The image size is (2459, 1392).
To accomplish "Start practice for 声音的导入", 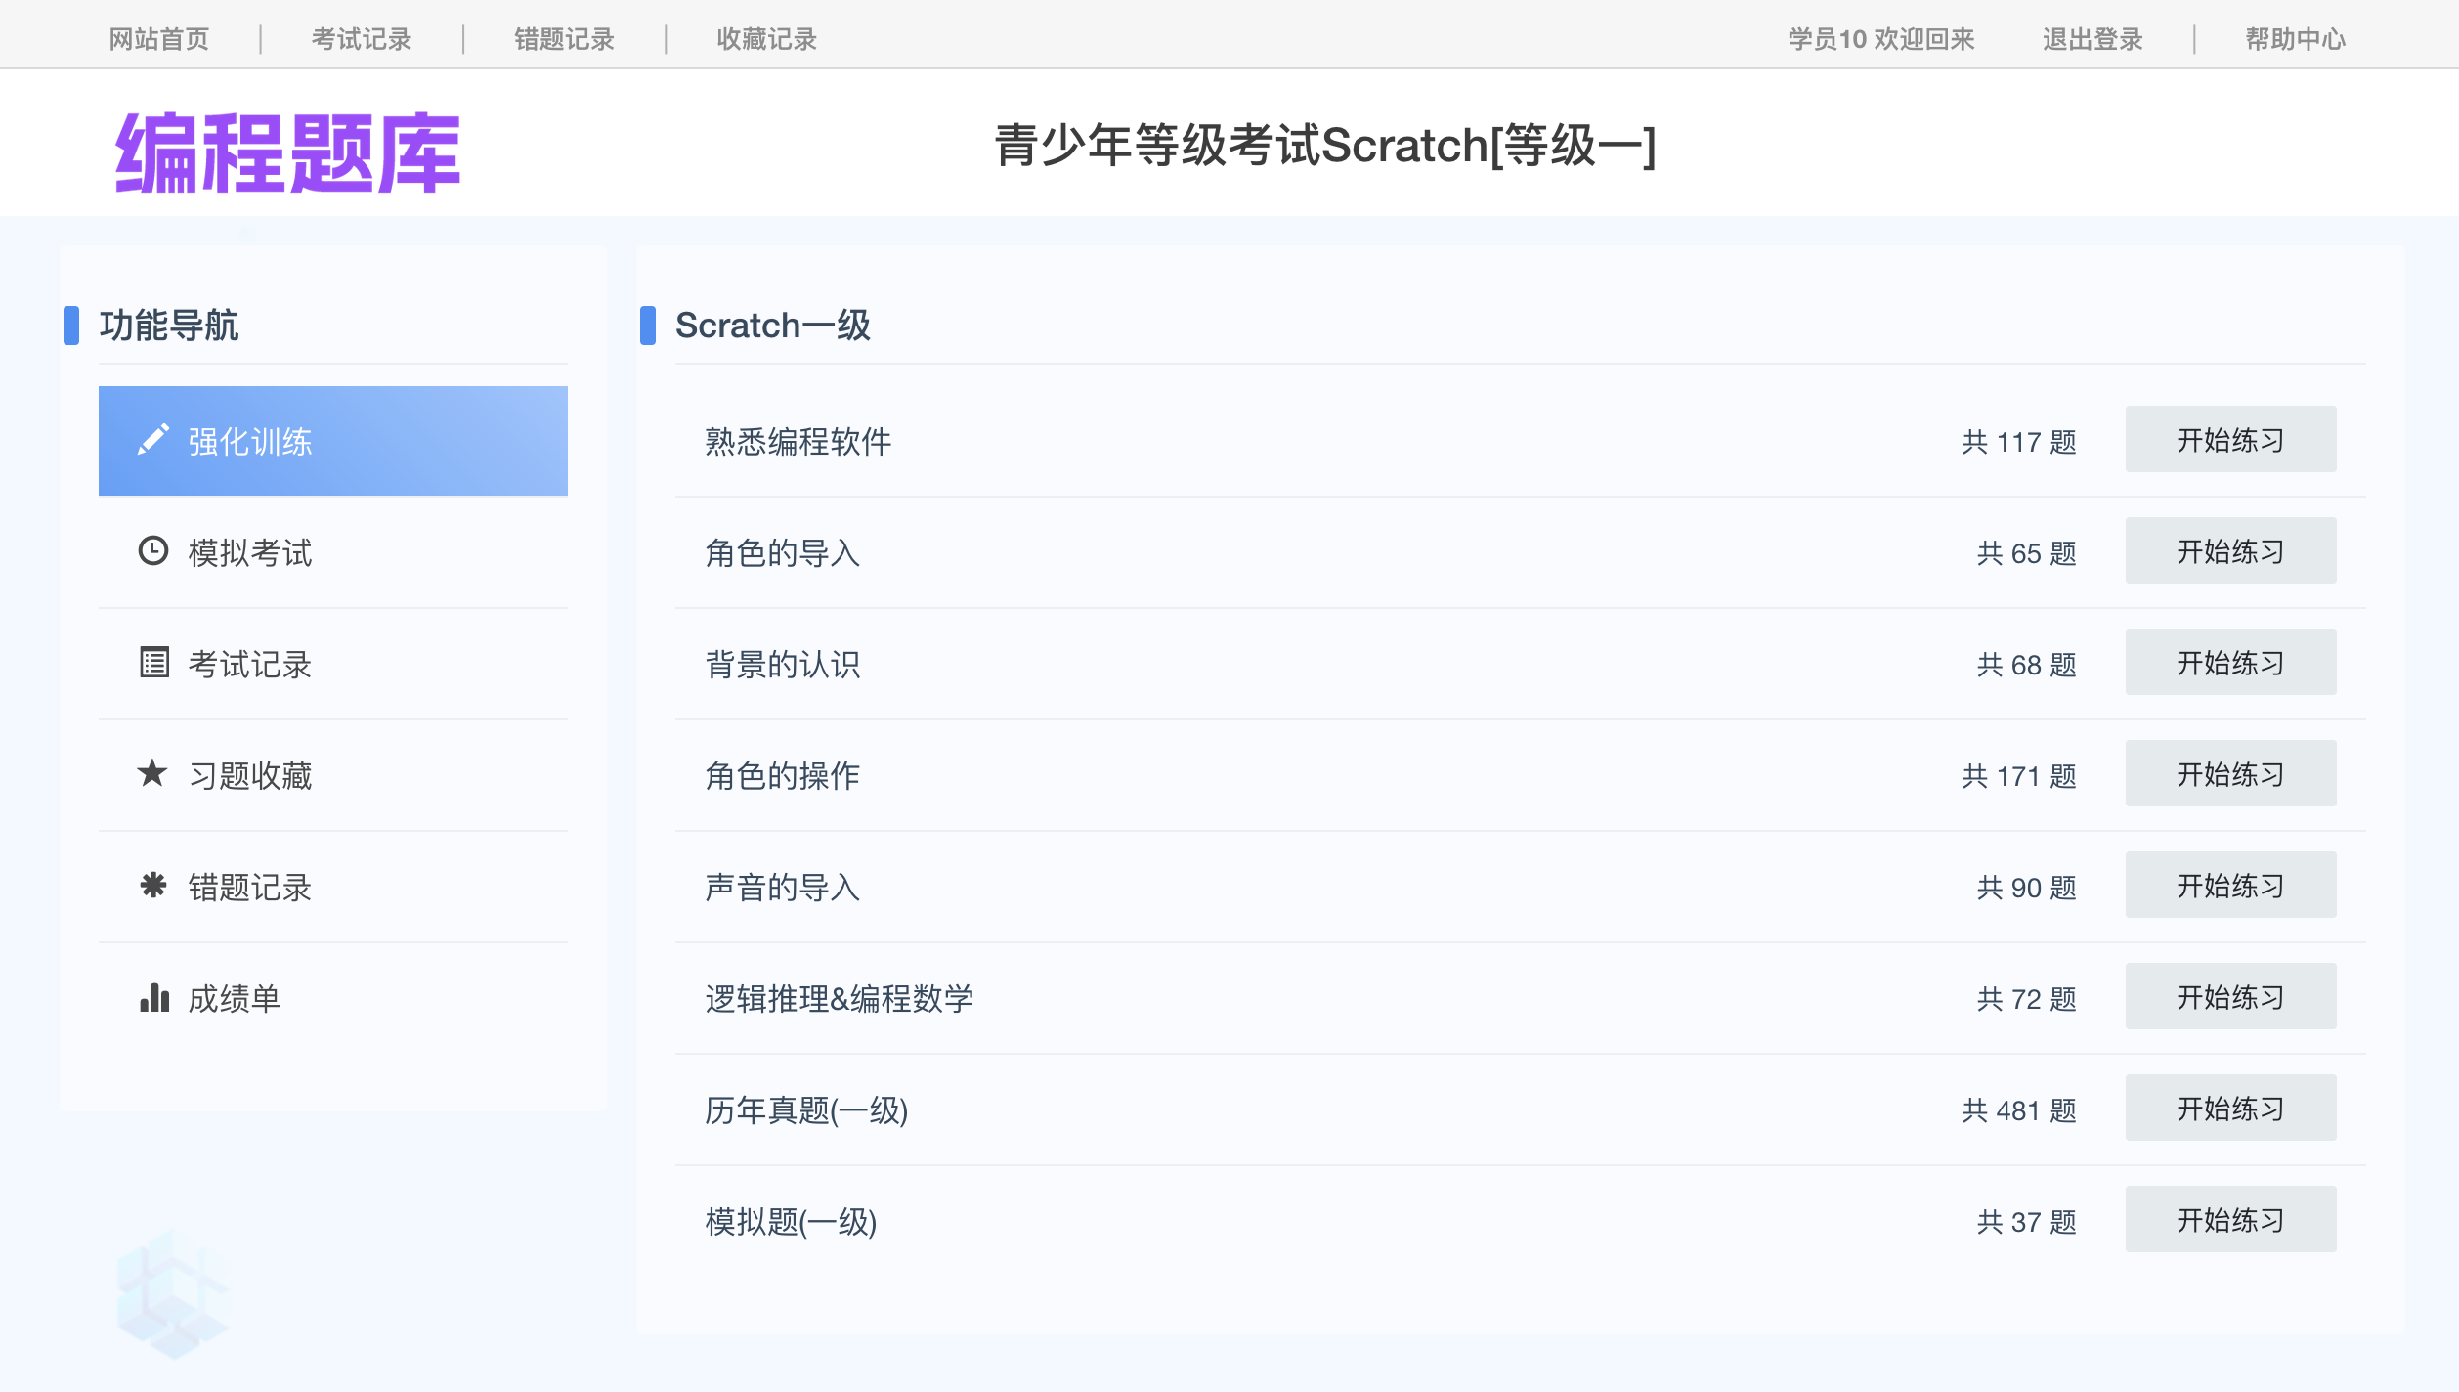I will click(x=2230, y=886).
